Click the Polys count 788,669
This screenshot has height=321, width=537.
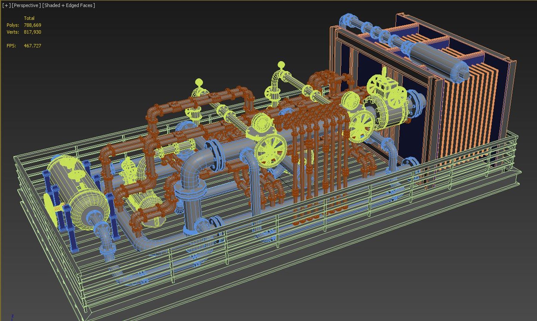pos(32,25)
